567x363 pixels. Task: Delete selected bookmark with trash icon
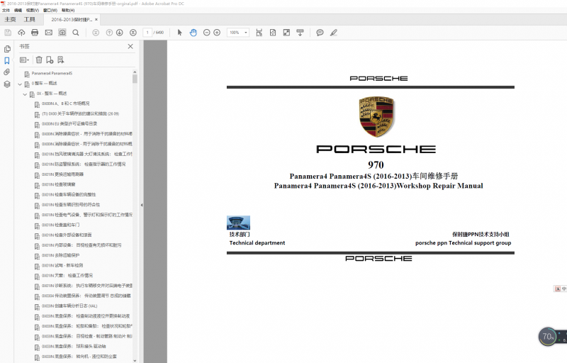point(39,60)
